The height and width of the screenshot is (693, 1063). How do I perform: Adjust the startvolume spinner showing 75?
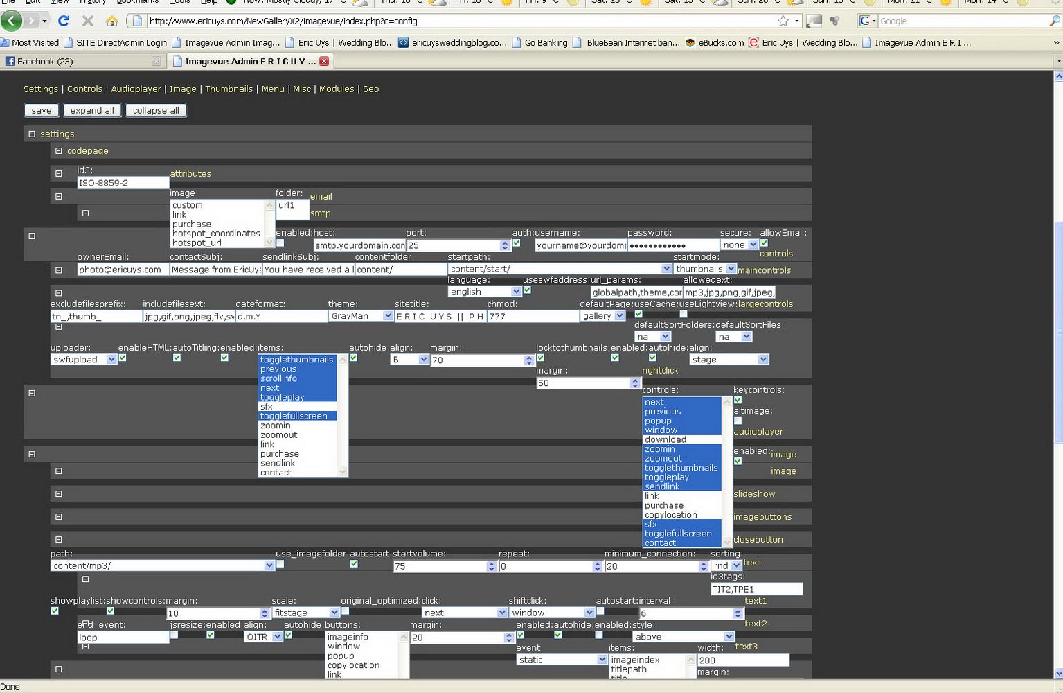pyautogui.click(x=492, y=566)
